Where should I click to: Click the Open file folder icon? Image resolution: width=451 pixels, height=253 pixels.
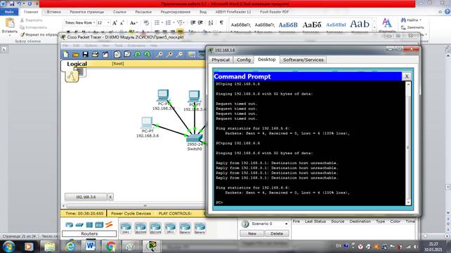point(76,54)
